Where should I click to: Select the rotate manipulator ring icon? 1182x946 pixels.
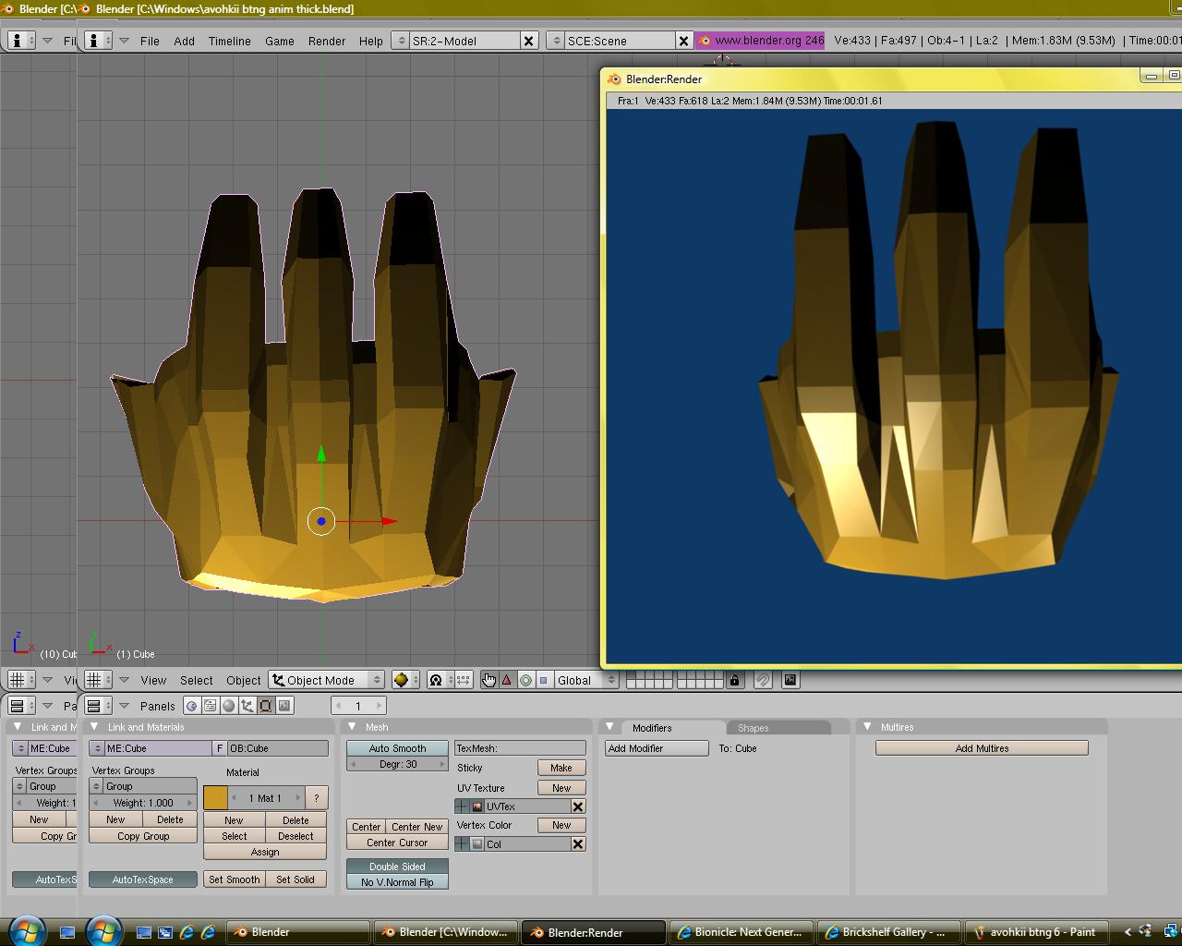pos(525,680)
